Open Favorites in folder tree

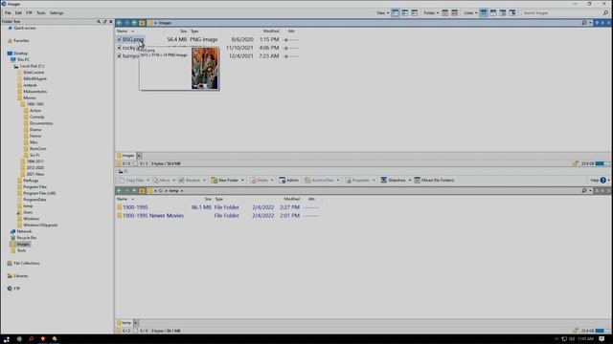point(21,40)
